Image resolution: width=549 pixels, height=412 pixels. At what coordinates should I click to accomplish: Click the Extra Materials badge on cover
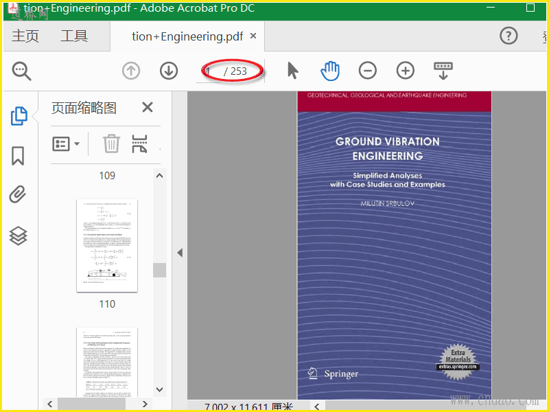(458, 363)
